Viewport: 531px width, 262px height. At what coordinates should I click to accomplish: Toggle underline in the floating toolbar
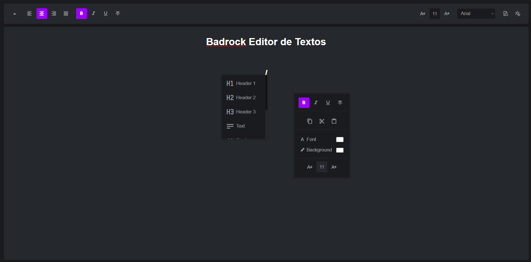point(328,103)
